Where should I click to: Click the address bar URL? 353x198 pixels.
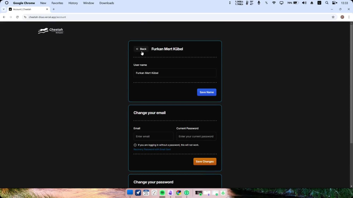coord(47,17)
